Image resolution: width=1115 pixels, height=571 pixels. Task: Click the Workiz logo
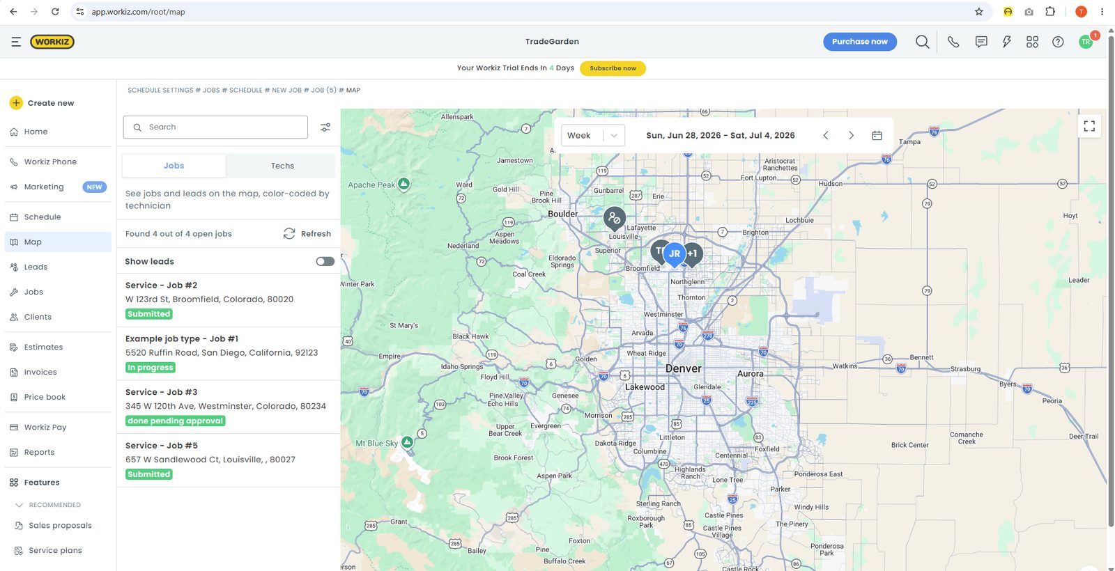[52, 42]
